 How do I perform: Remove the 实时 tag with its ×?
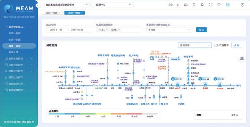119,29
